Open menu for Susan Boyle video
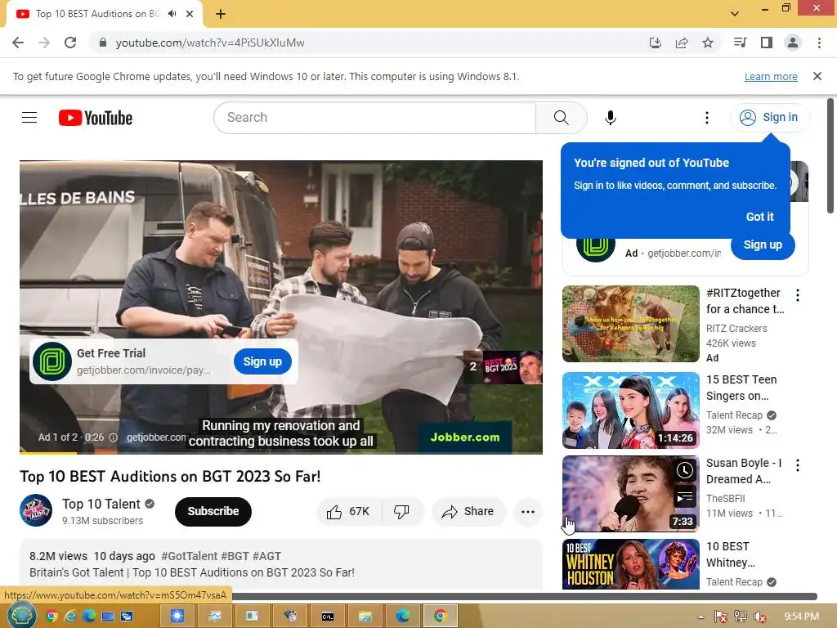This screenshot has height=628, width=837. (x=798, y=465)
